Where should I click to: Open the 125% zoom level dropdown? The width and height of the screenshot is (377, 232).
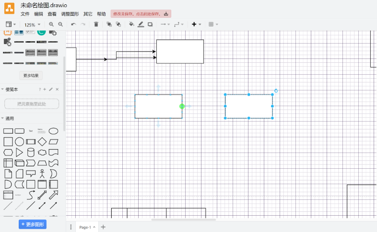point(32,25)
